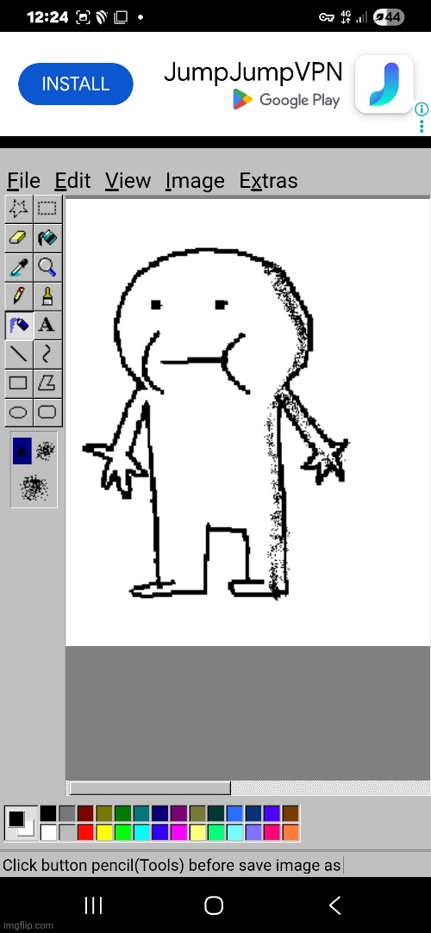Open the File menu

tap(24, 180)
